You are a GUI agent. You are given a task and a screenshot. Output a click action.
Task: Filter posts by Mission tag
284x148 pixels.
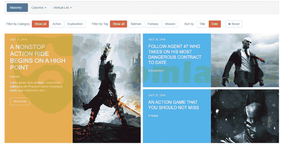pyautogui.click(x=170, y=24)
